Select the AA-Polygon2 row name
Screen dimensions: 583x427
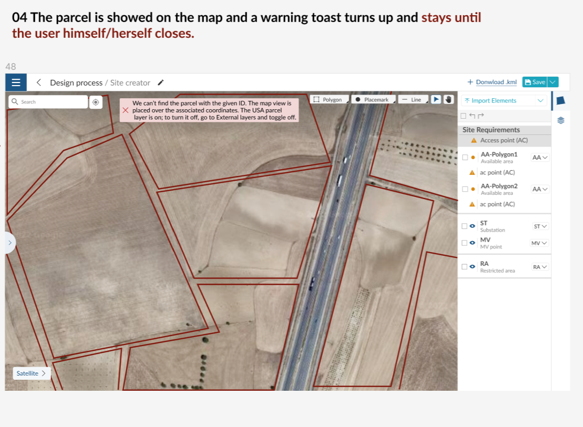(499, 186)
